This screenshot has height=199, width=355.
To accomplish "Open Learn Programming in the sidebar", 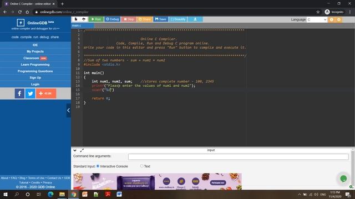I will [35, 65].
